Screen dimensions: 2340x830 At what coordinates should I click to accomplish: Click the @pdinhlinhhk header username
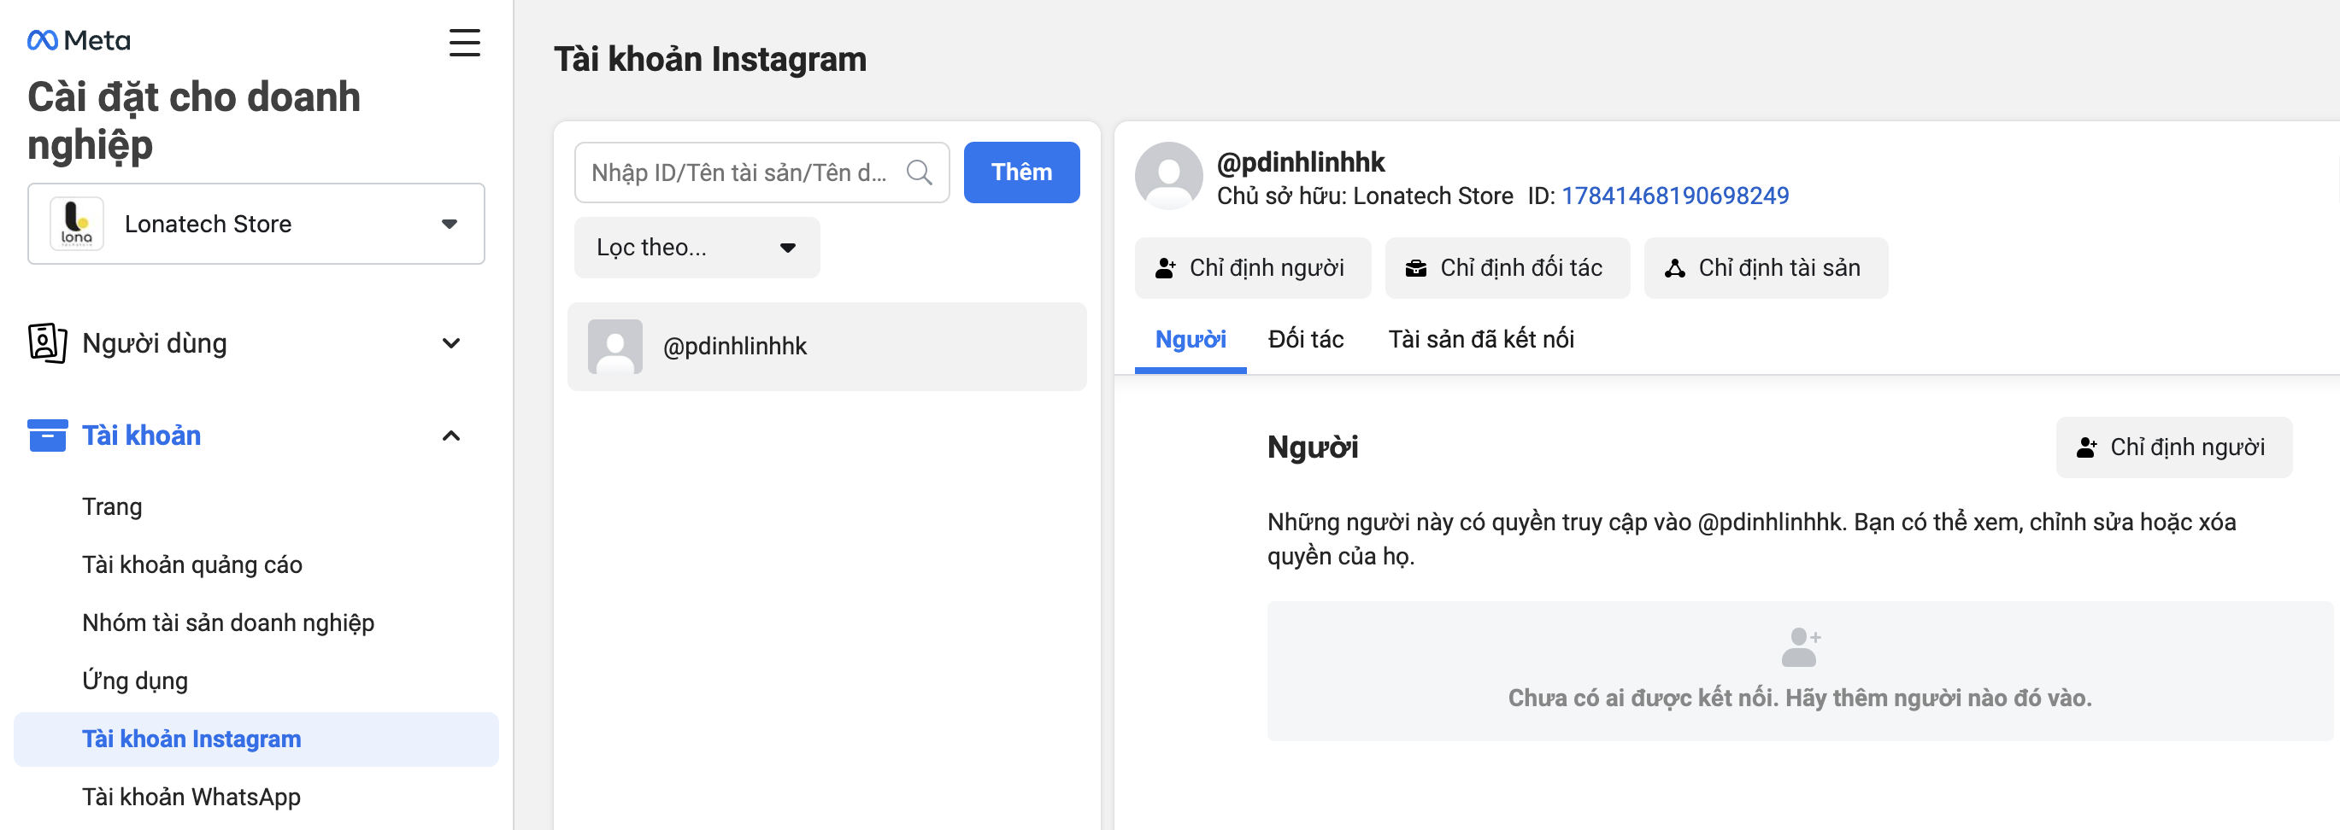point(1300,162)
